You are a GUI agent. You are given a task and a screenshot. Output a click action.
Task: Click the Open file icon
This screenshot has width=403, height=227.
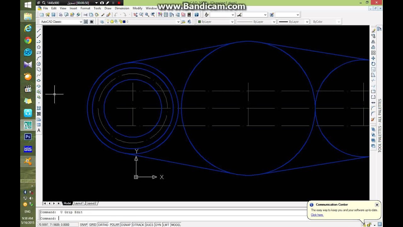pyautogui.click(x=48, y=15)
